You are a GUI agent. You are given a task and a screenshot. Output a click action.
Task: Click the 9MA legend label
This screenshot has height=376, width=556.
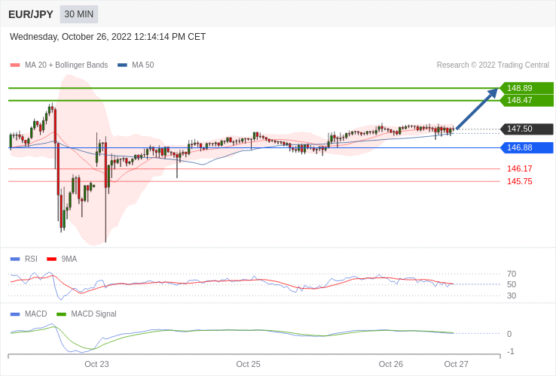pos(69,259)
